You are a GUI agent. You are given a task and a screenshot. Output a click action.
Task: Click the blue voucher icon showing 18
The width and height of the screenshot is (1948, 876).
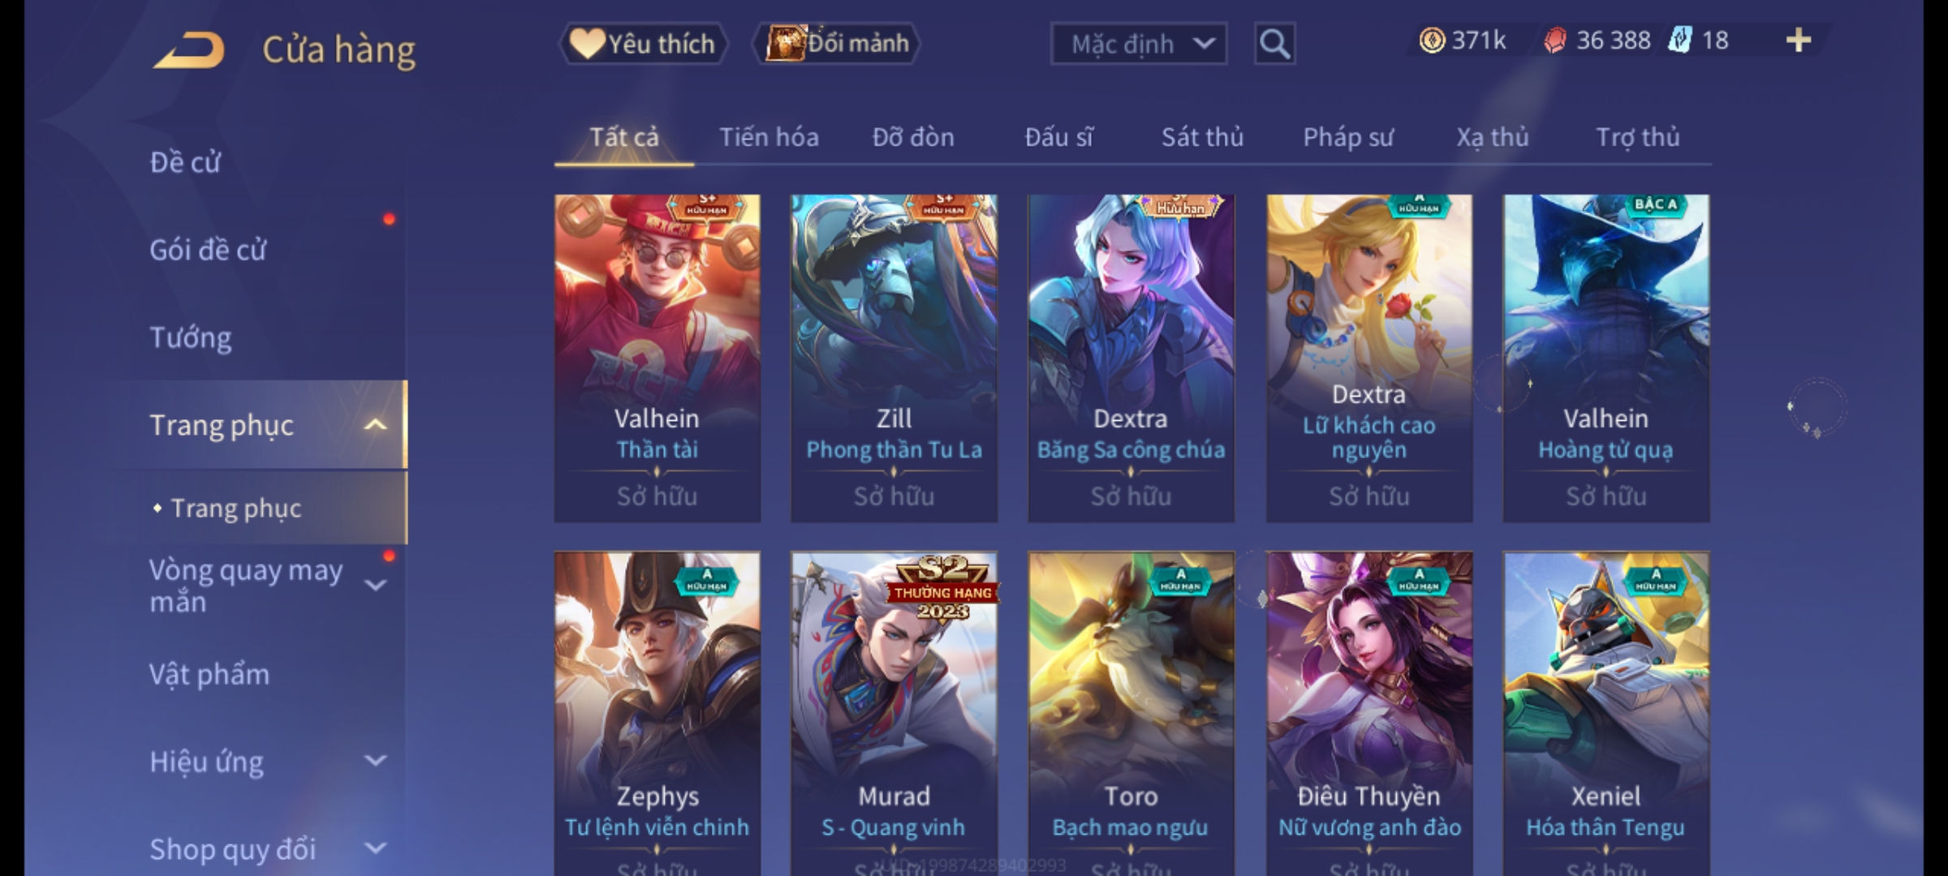point(1679,40)
